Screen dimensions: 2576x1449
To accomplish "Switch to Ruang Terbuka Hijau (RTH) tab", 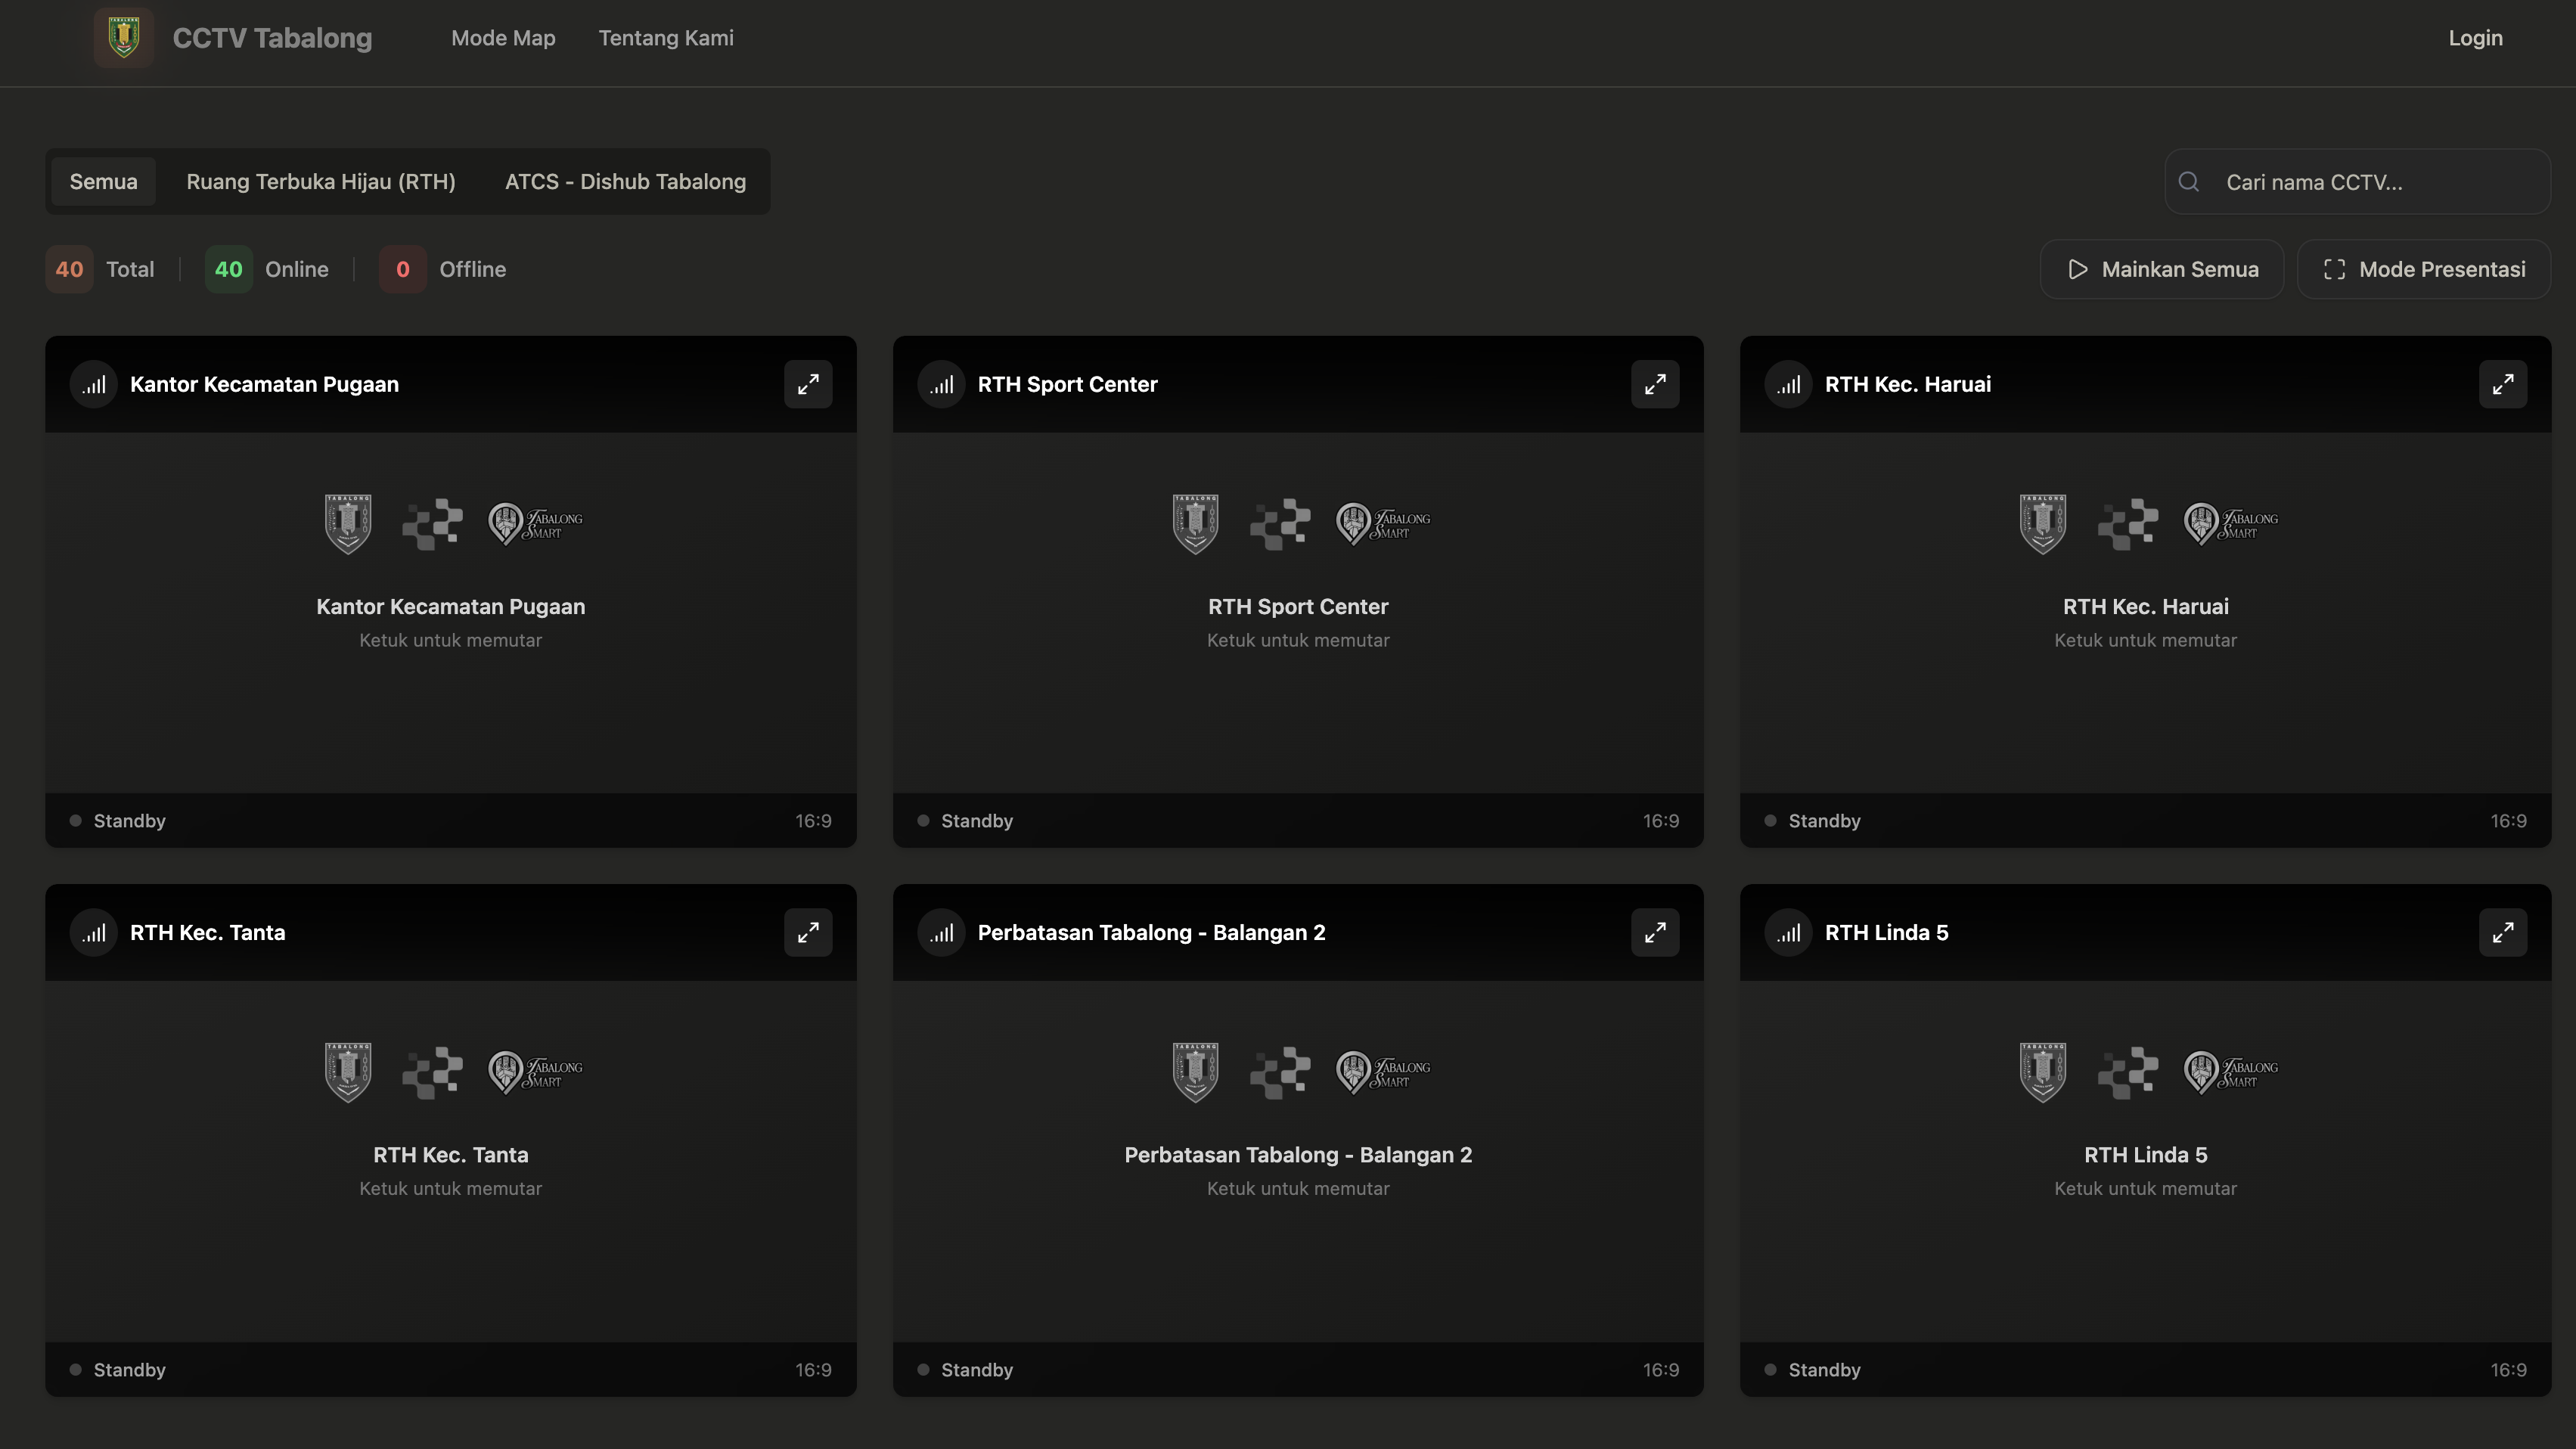I will [320, 182].
